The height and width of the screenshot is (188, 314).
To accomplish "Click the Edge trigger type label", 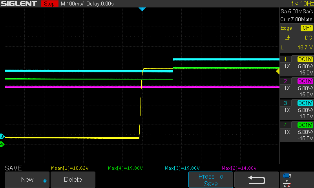I will (x=286, y=28).
